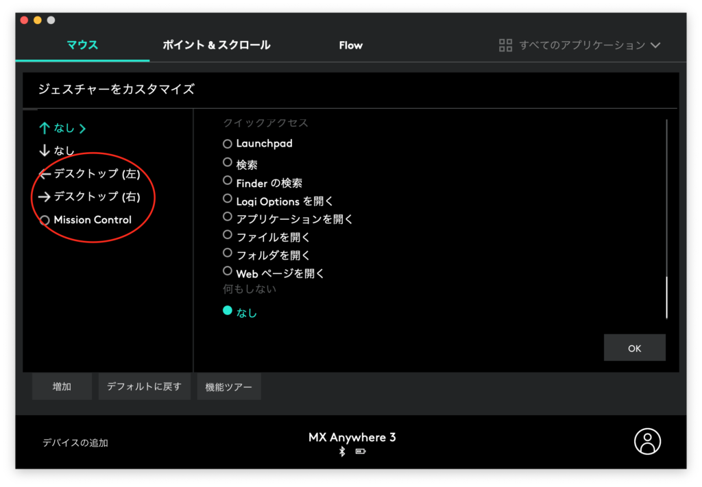Screen dimensions: 702x487
Task: Select the Mission Control center gesture item
Action: 92,220
